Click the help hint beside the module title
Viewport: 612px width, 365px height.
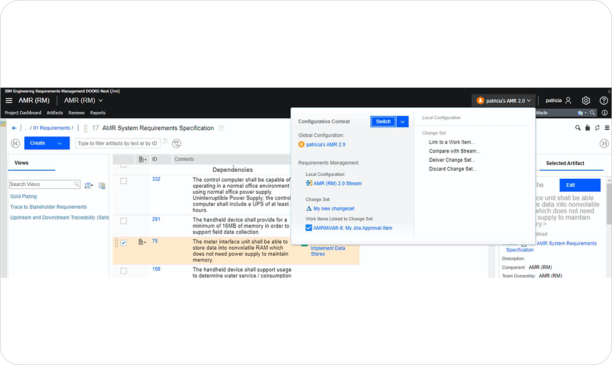[x=221, y=128]
